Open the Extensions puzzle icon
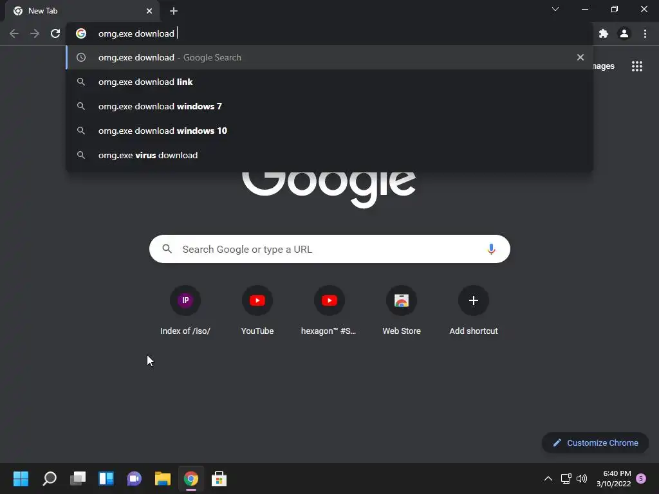 pos(604,33)
